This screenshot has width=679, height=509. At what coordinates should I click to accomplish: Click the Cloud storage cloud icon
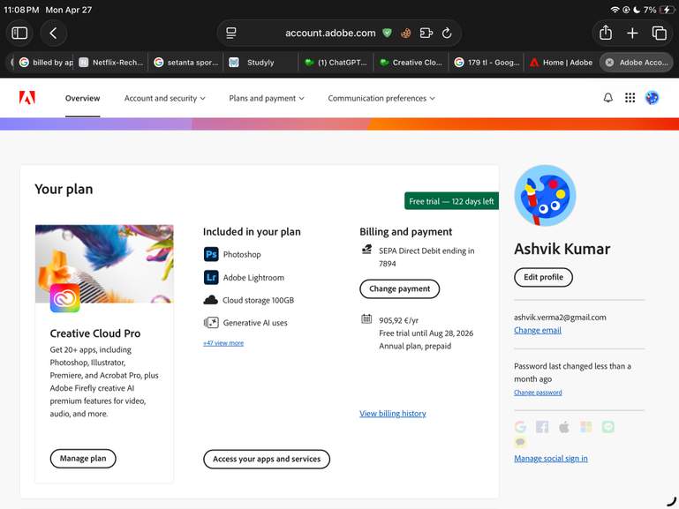click(210, 300)
